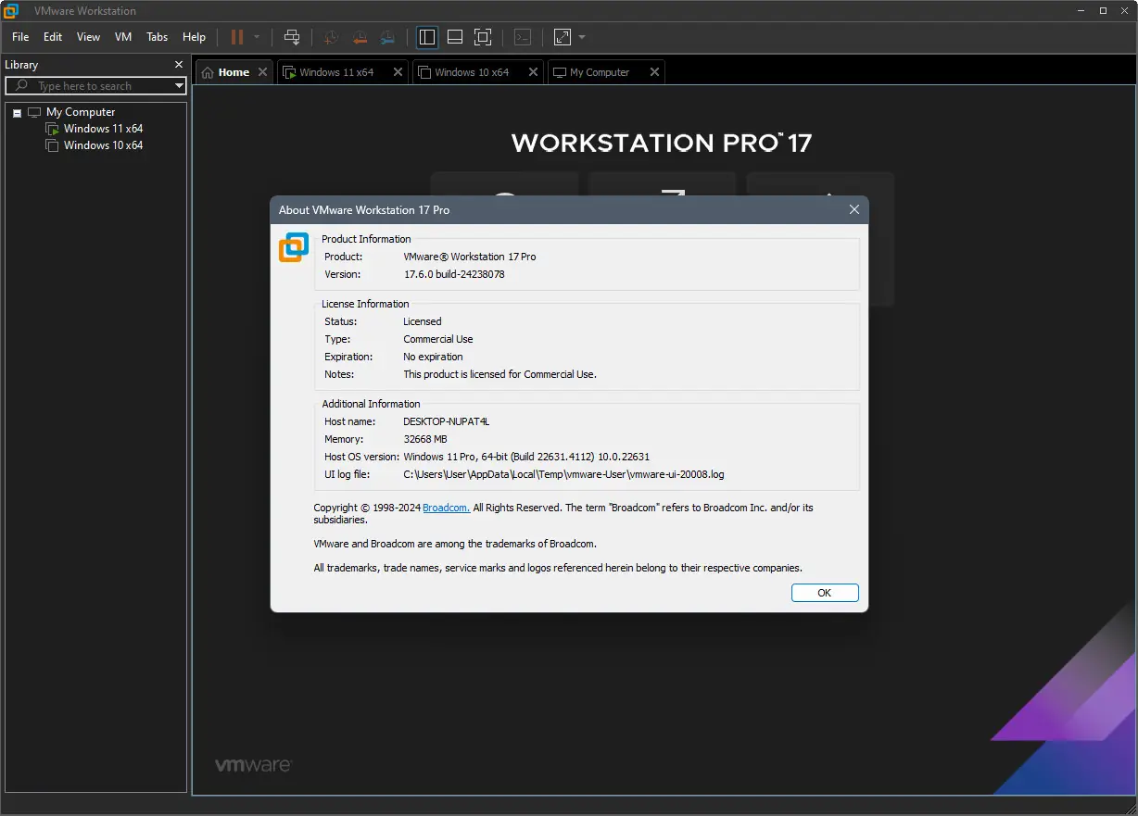Click OK in the About dialog
Viewport: 1138px width, 816px height.
coord(825,593)
